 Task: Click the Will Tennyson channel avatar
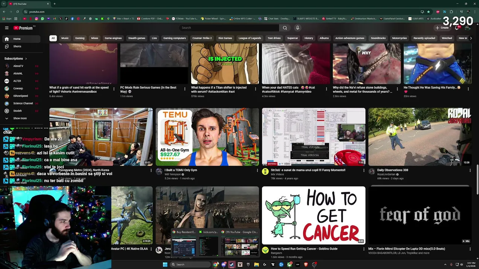(x=159, y=172)
